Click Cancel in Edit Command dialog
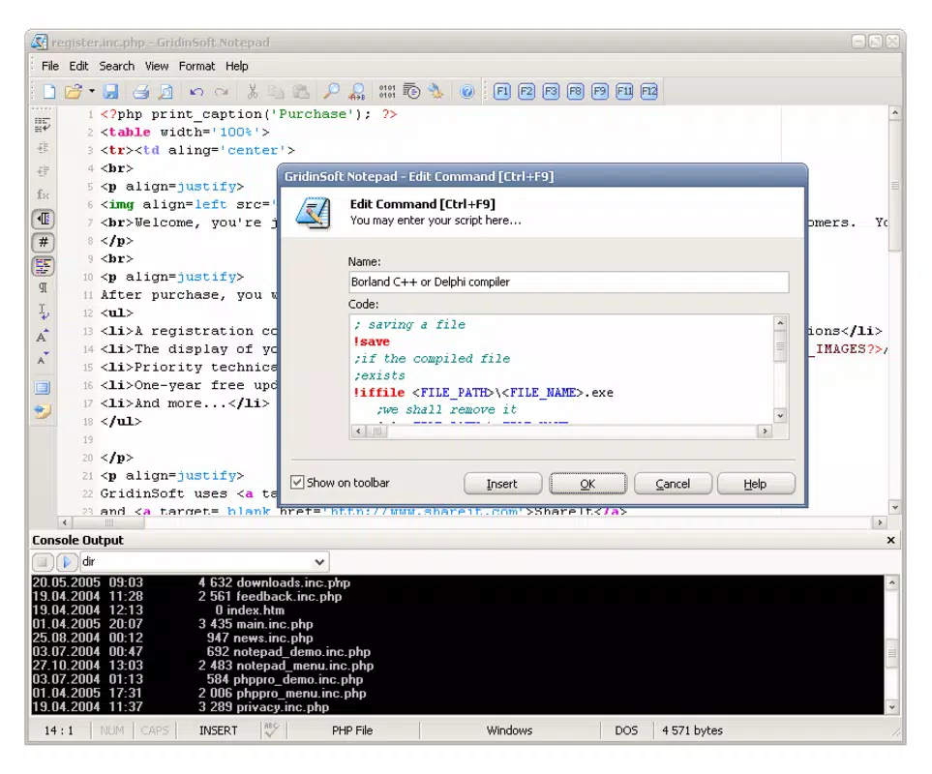Screen dimensions: 932x774 673,484
